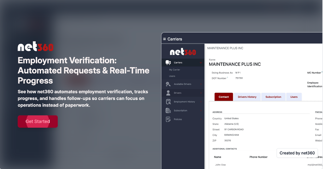Image resolution: width=323 pixels, height=169 pixels.
Task: Click the Employment History document icon
Action: 168,102
